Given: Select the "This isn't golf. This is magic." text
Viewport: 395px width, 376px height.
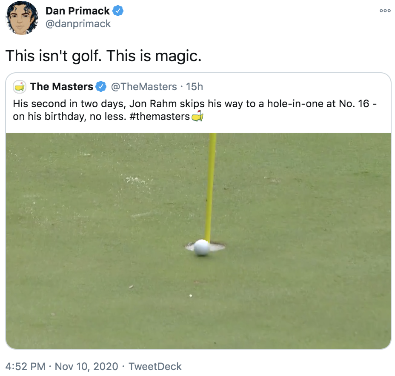Looking at the screenshot, I should 103,56.
